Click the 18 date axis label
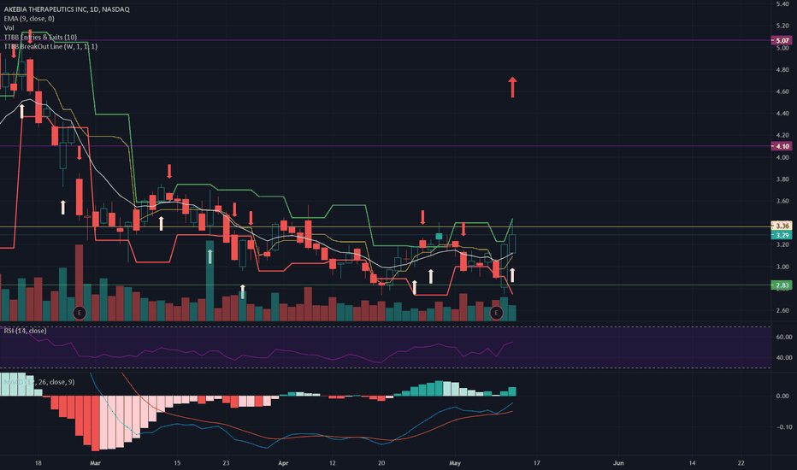Screen dimensions: 797x470 point(38,463)
